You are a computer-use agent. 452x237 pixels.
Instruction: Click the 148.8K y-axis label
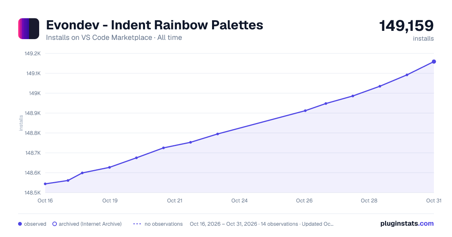[33, 133]
